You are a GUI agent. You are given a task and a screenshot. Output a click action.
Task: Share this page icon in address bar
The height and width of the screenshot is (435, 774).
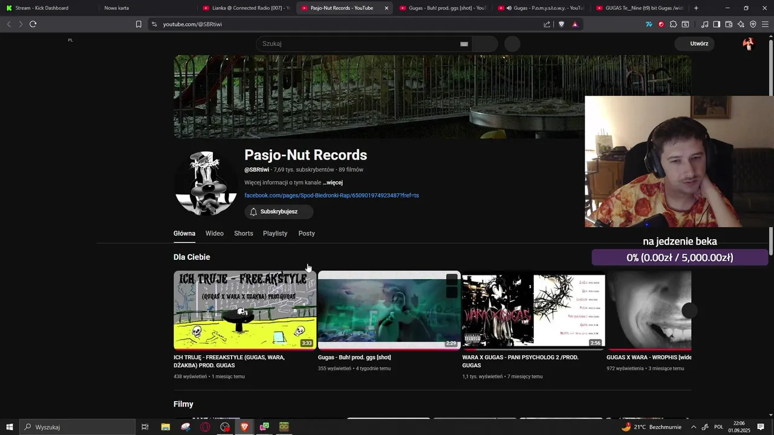[x=547, y=24]
